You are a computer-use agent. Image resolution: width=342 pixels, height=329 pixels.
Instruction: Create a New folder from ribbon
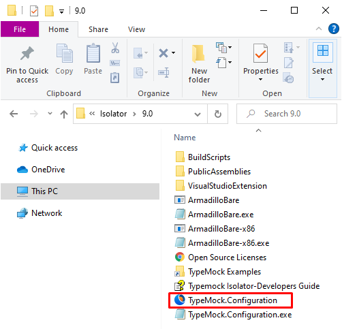199,63
